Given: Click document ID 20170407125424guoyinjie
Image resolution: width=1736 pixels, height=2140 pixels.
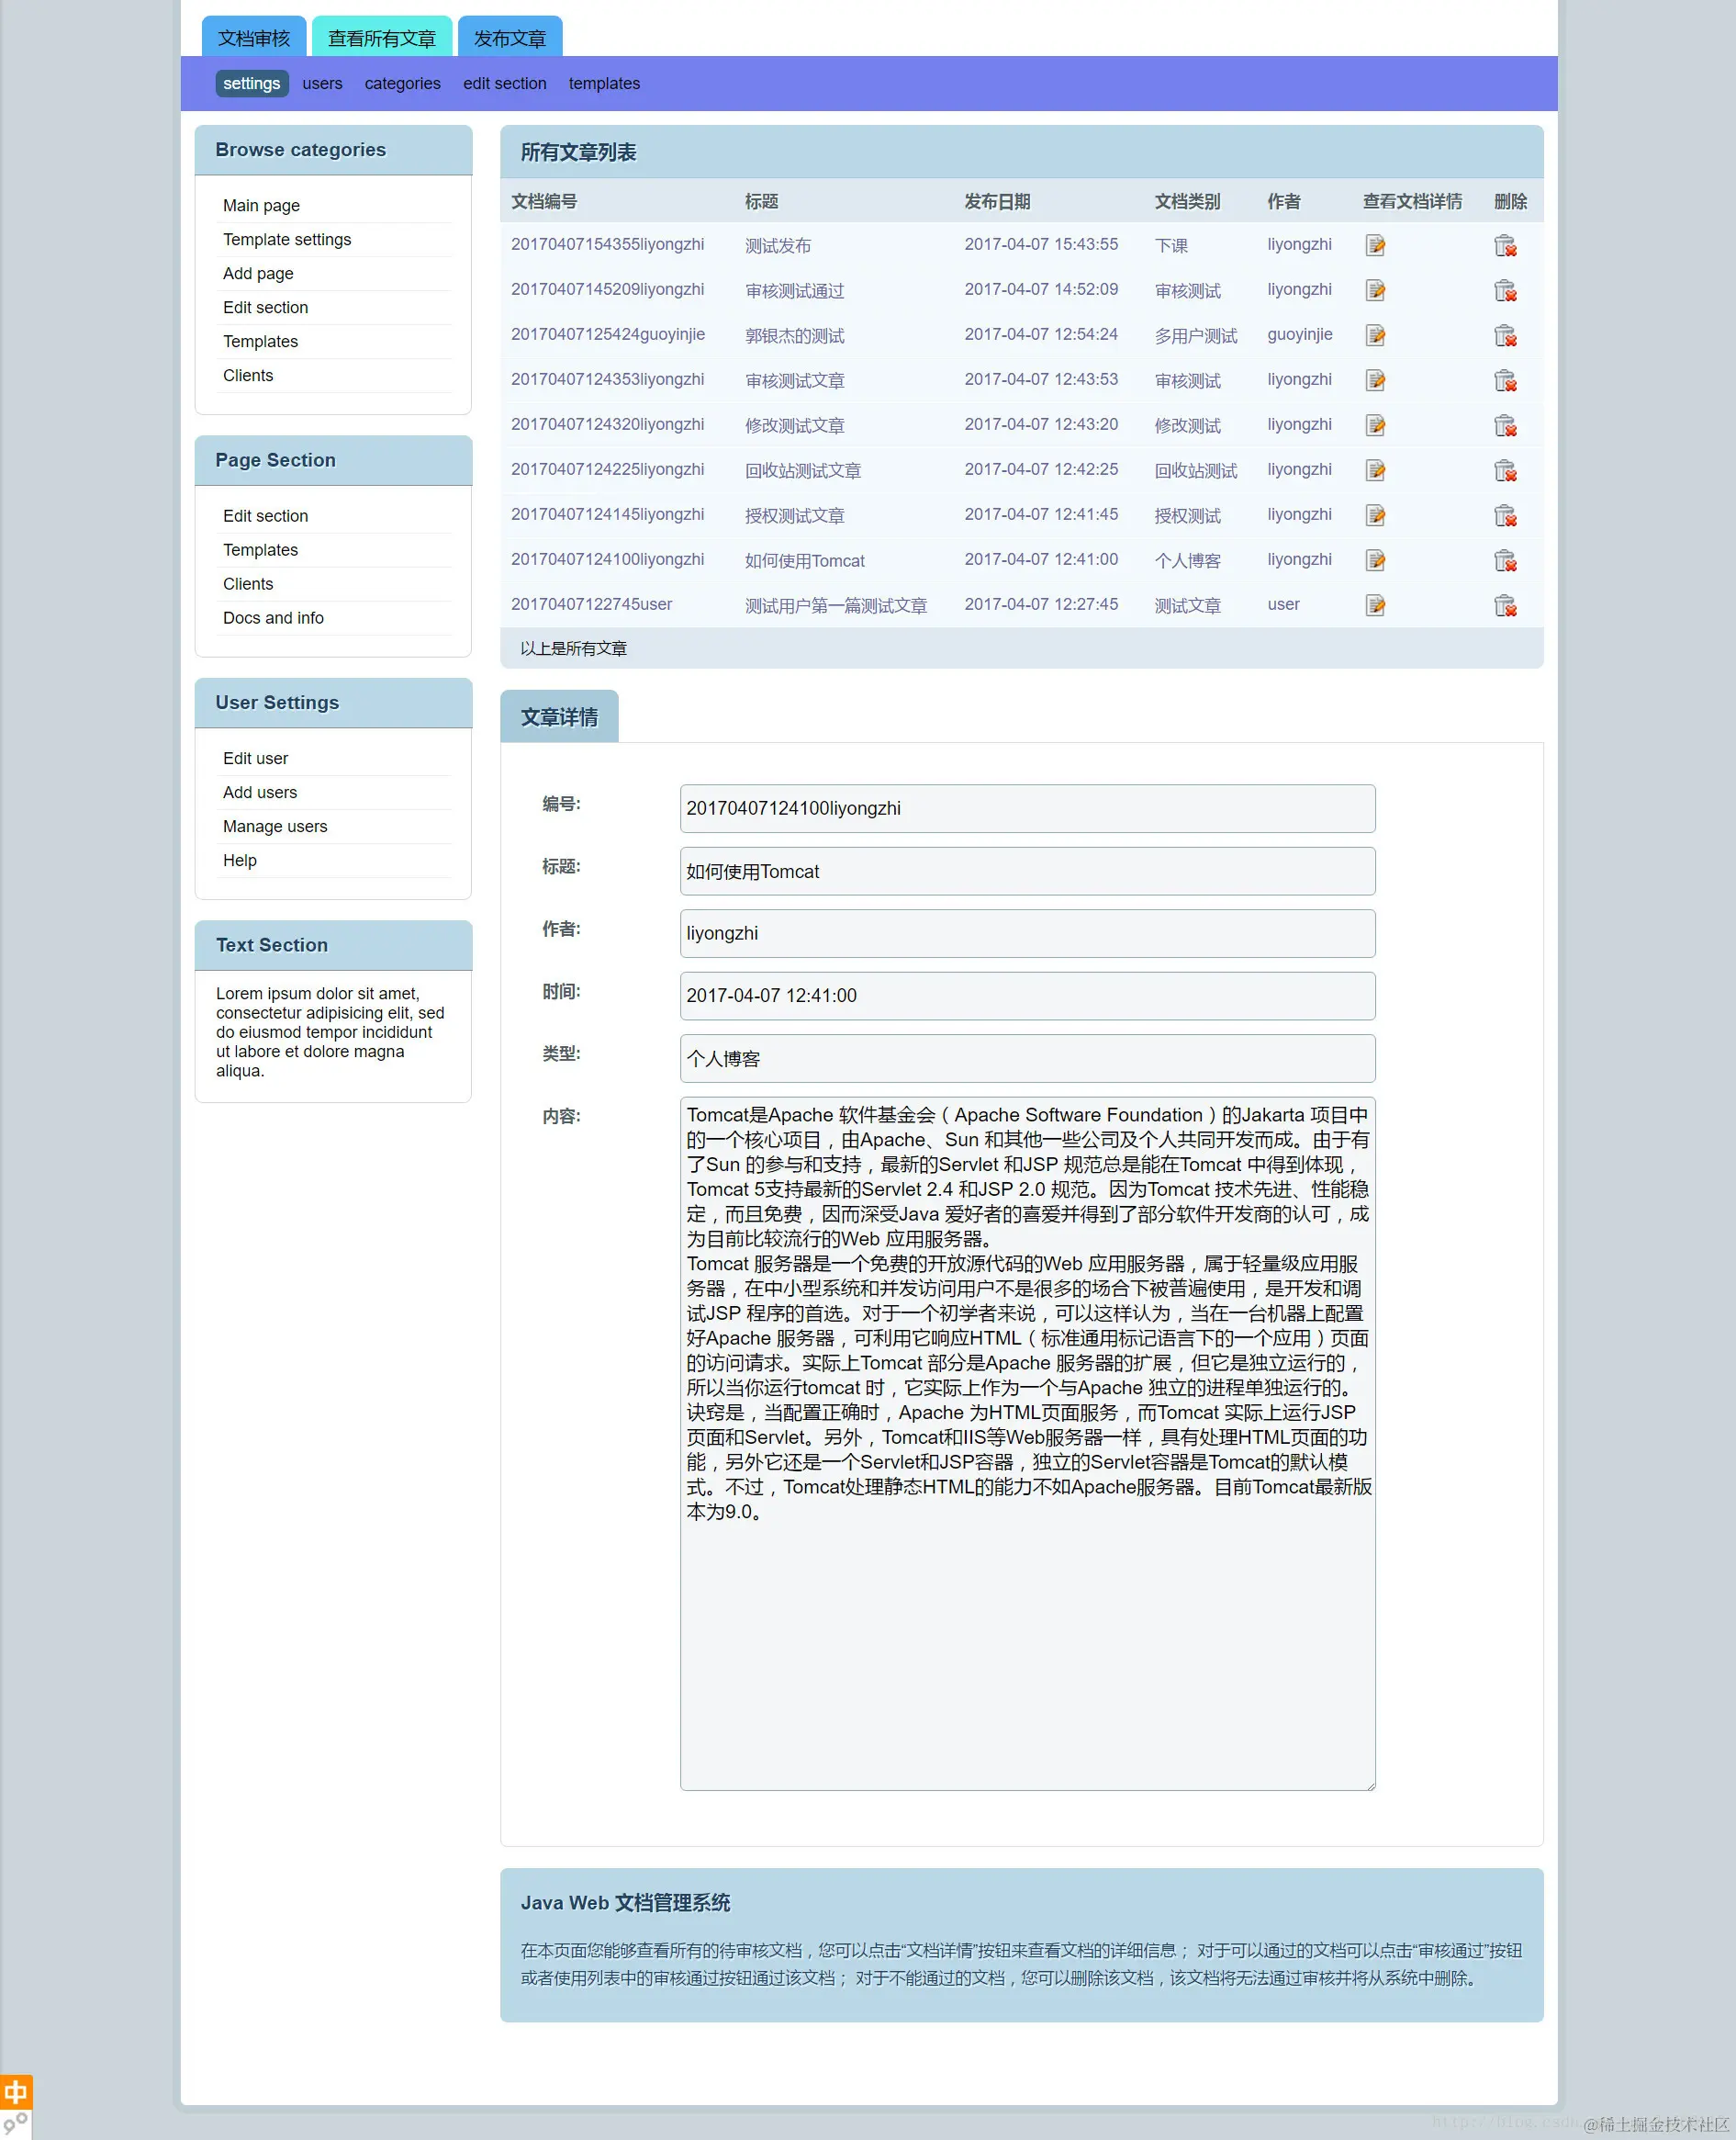Looking at the screenshot, I should tap(608, 334).
